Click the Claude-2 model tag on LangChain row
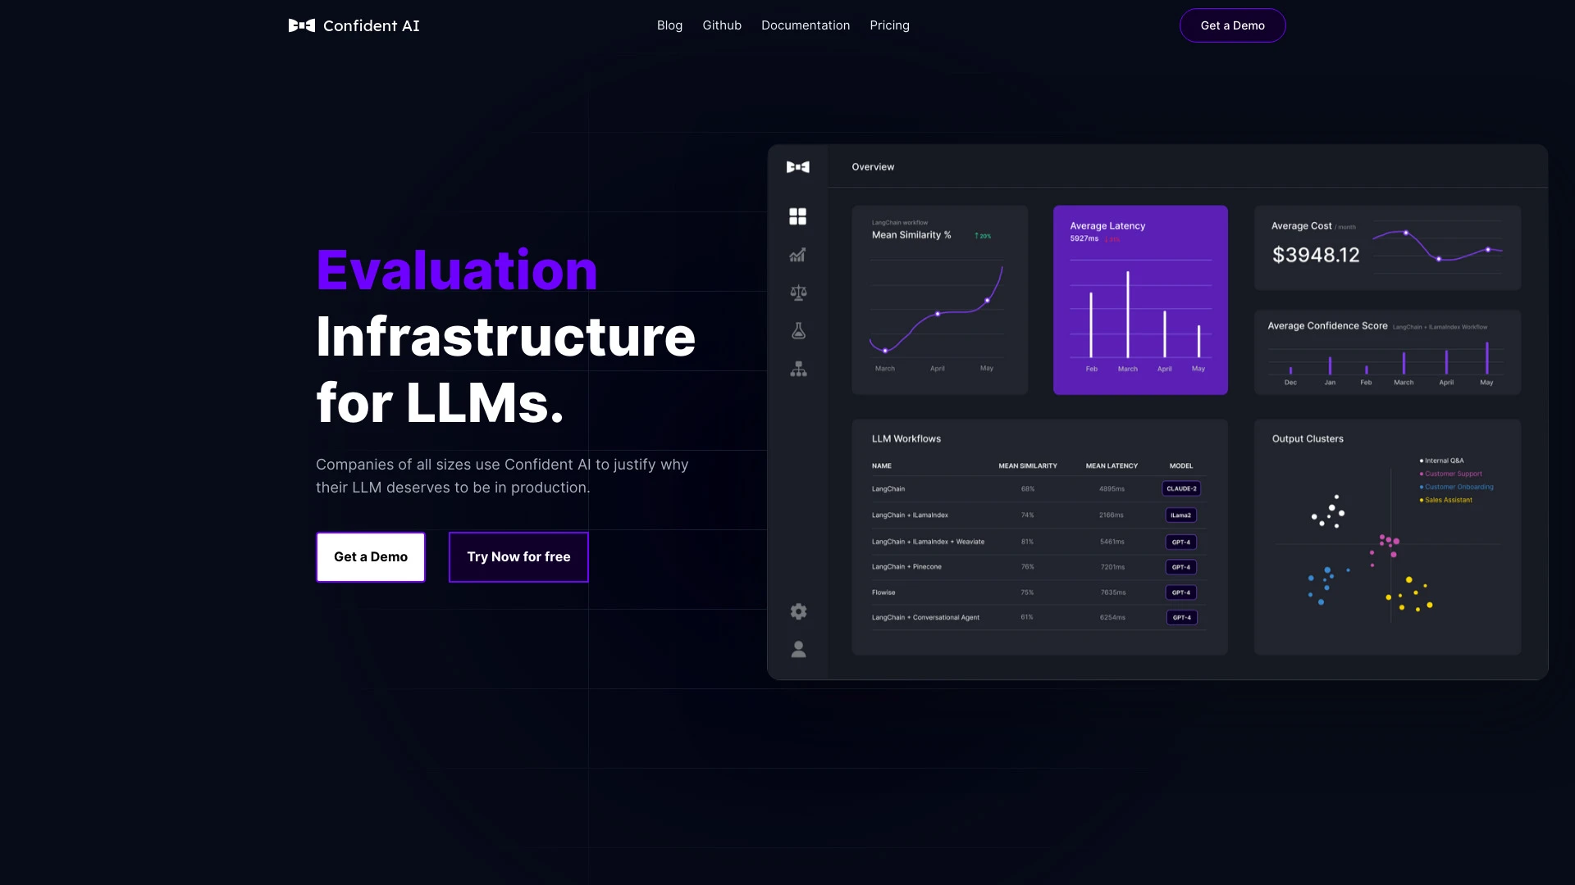 pos(1180,488)
